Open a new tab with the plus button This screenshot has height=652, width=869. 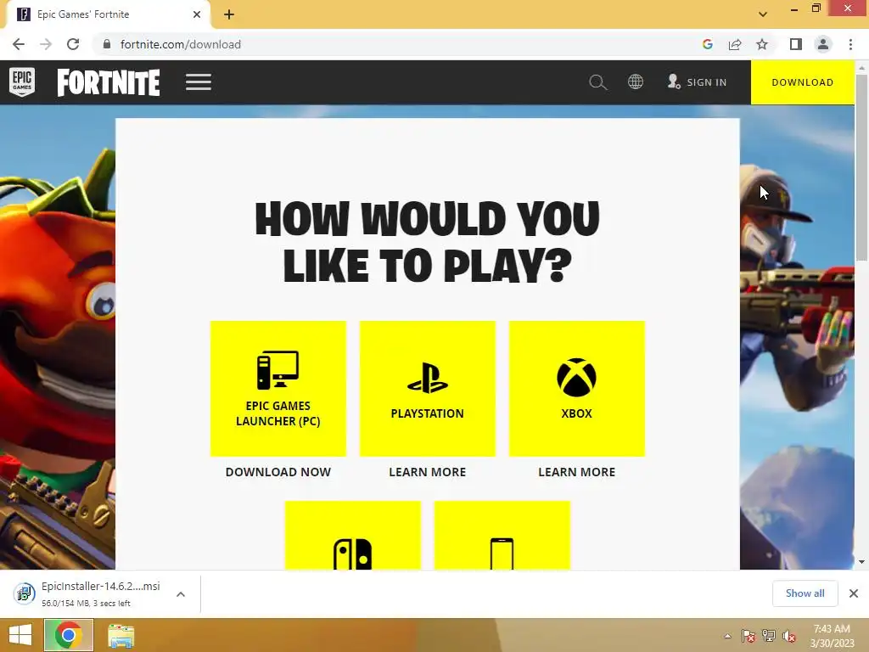(229, 14)
